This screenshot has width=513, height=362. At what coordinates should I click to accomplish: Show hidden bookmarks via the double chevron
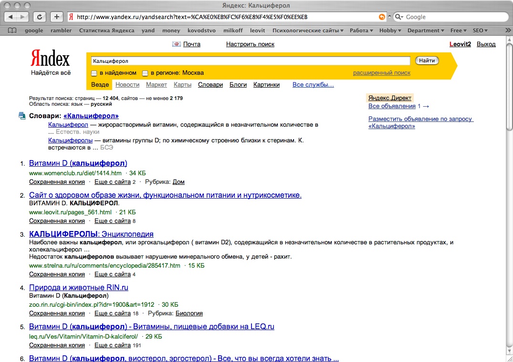(508, 30)
